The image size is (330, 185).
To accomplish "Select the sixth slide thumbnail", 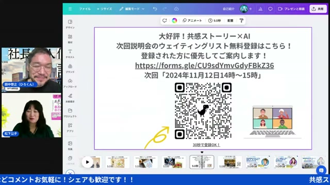I will coord(230,162).
